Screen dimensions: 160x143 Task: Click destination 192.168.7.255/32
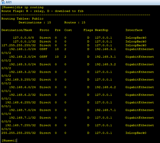point(20,125)
